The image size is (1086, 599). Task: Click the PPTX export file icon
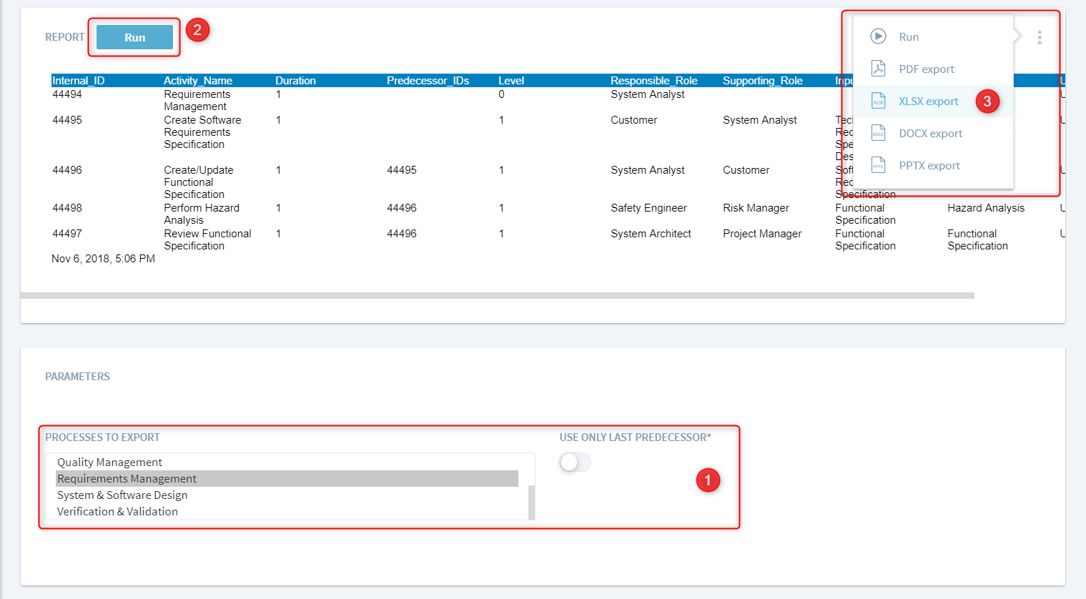point(878,166)
